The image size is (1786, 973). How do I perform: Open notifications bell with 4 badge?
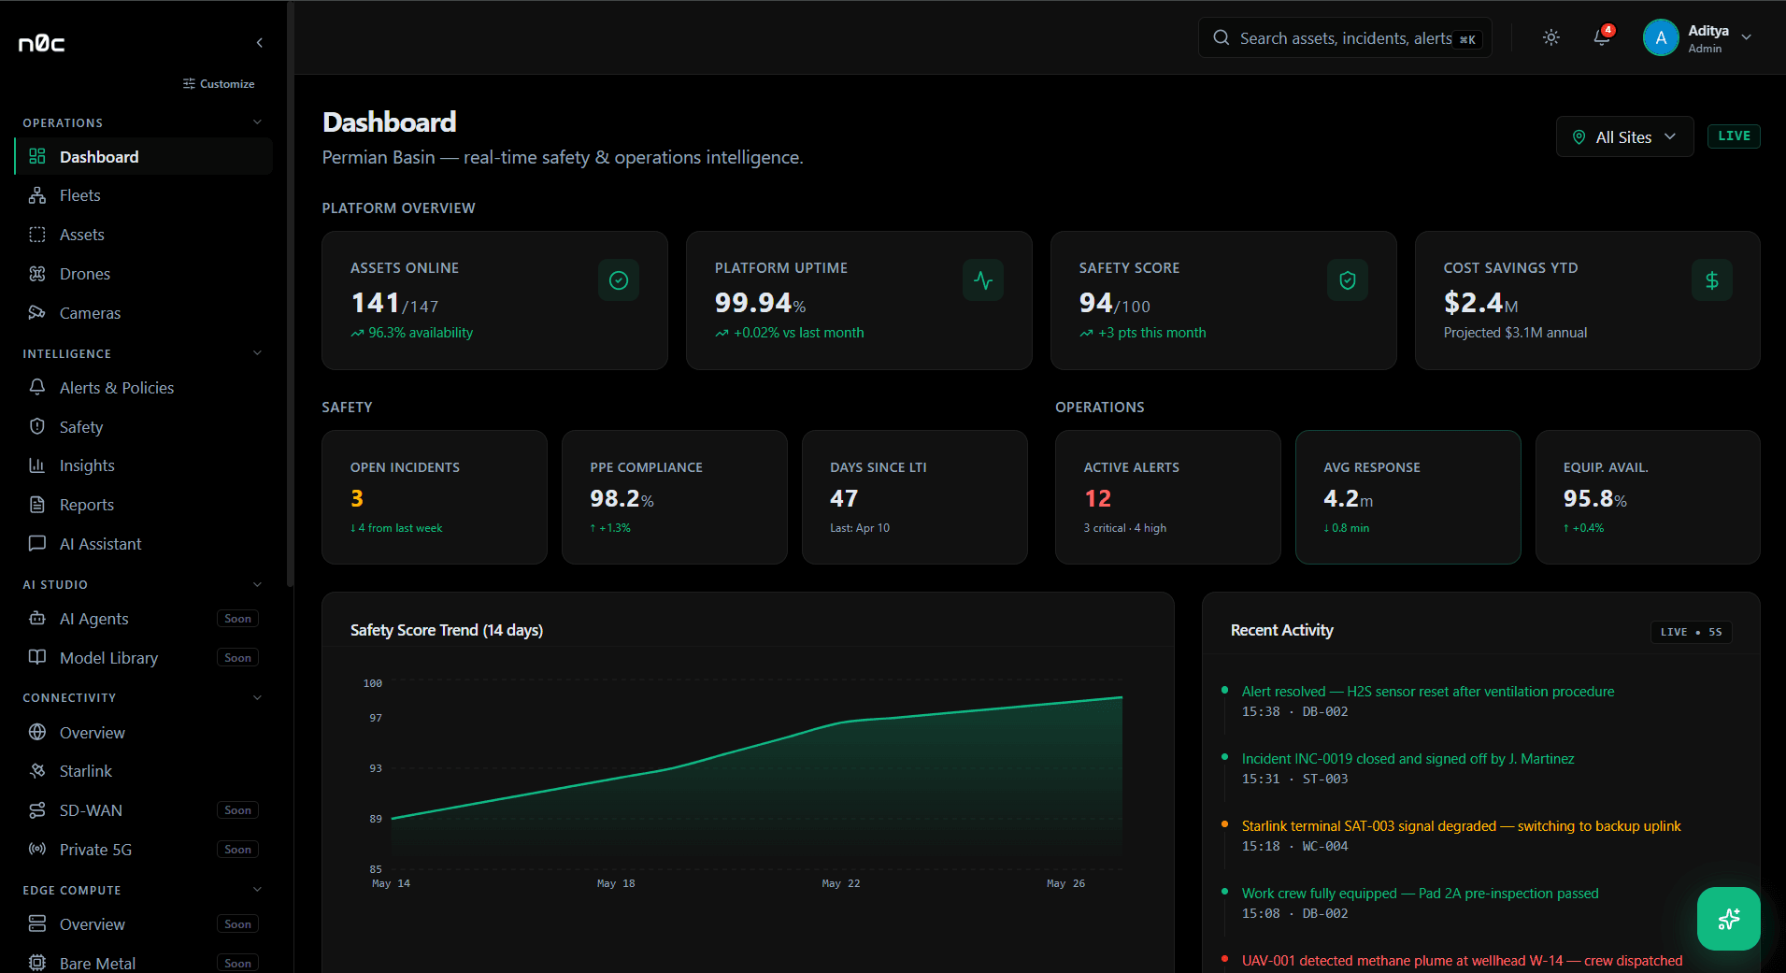pos(1602,37)
